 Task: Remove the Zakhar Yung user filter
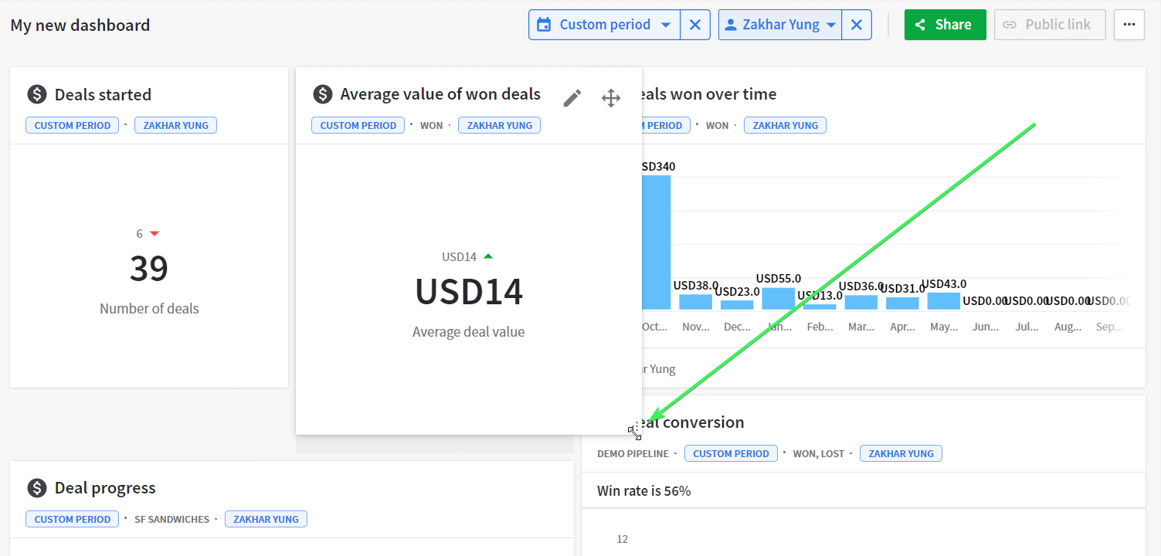tap(857, 25)
